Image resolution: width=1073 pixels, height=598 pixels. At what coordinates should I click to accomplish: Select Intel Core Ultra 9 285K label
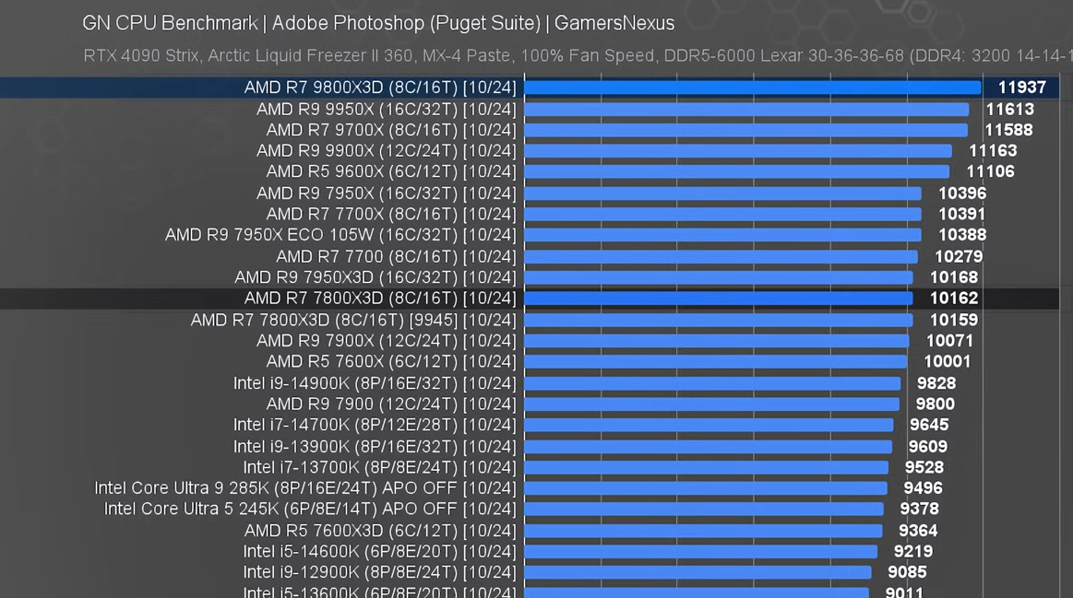(x=305, y=488)
